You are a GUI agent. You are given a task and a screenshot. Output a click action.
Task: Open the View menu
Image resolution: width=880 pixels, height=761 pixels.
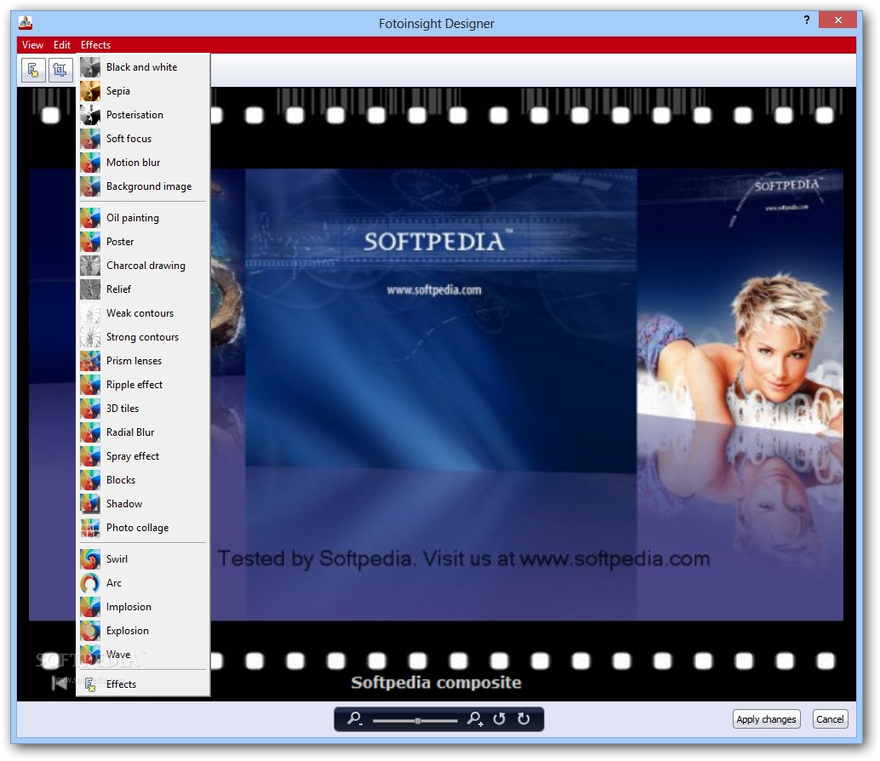[x=32, y=45]
